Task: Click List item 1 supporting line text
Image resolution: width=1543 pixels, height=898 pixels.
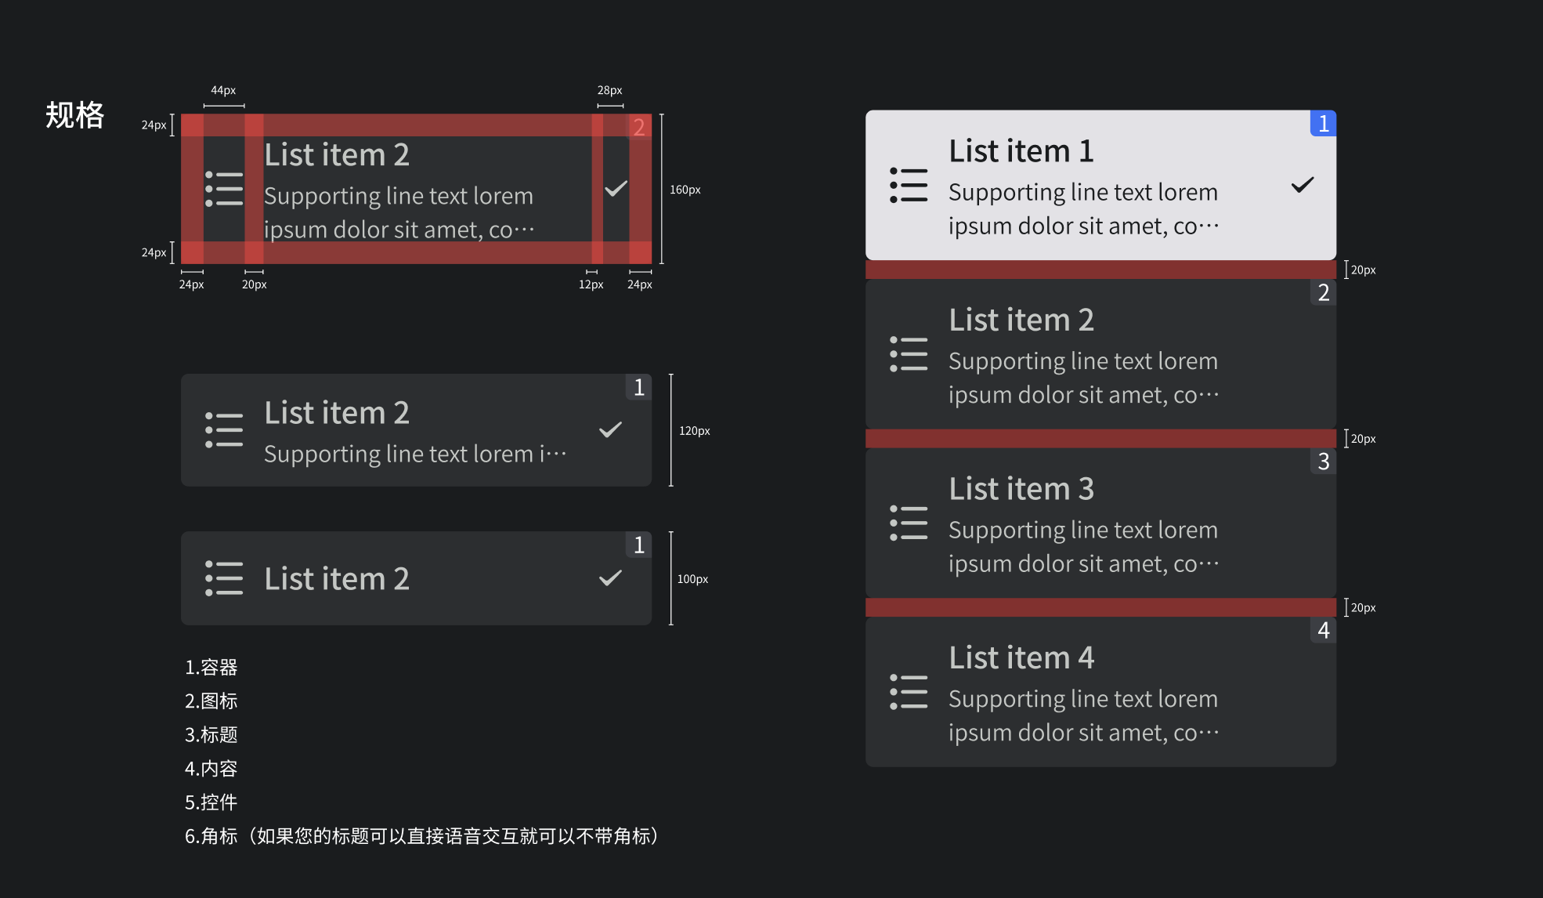Action: coord(1084,209)
